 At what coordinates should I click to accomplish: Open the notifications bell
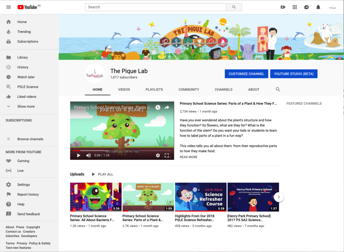click(318, 7)
